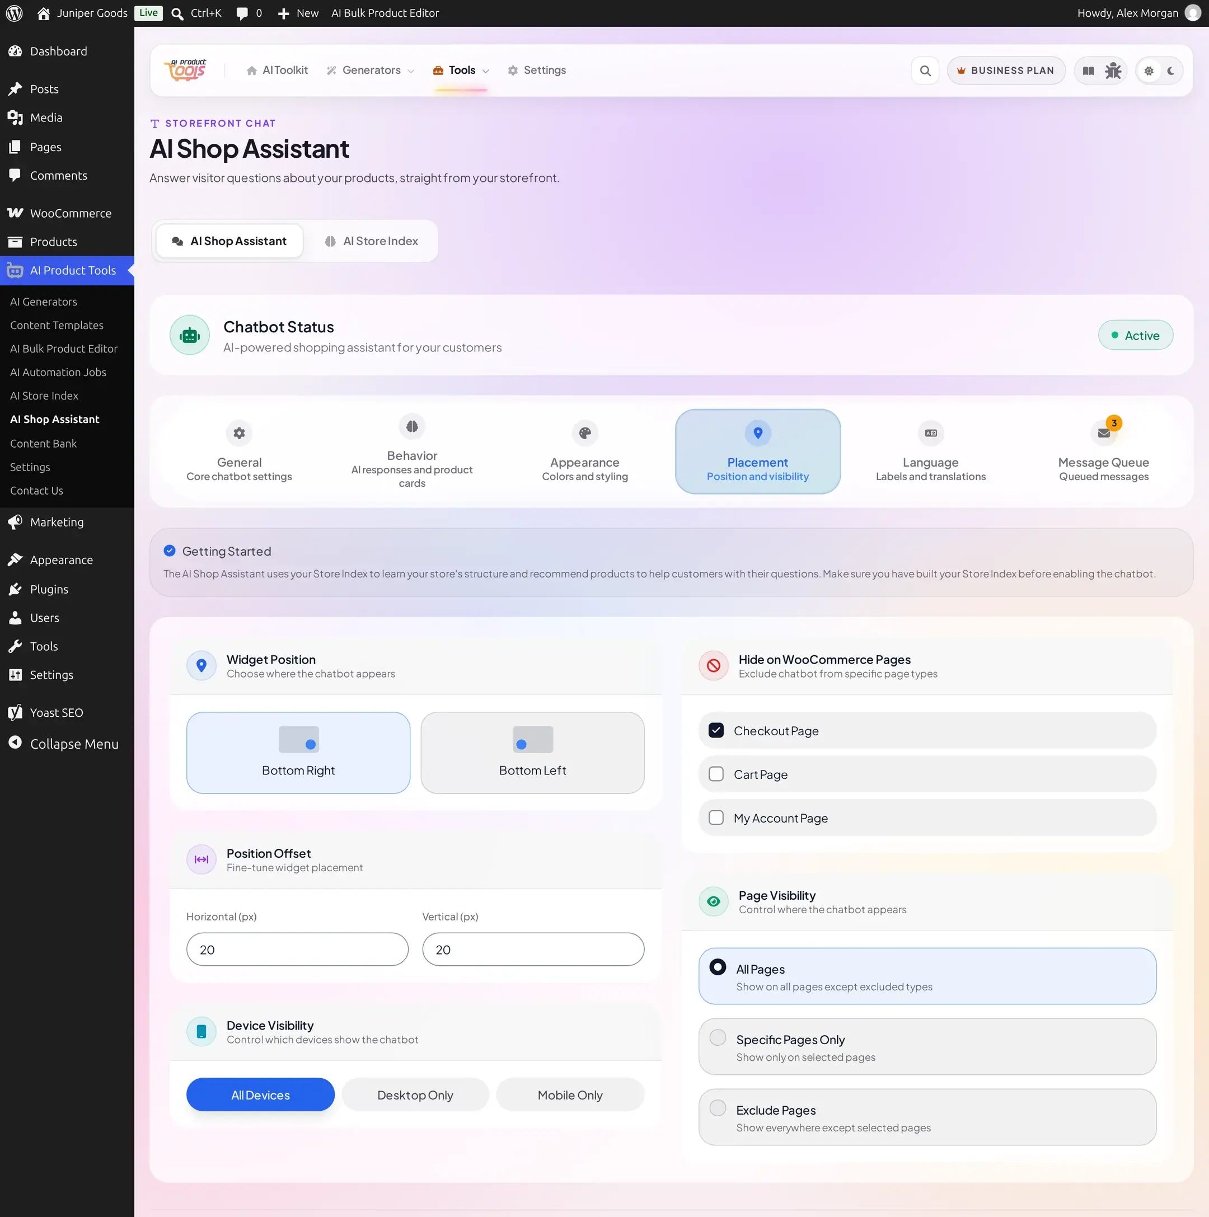The width and height of the screenshot is (1209, 1217).
Task: Expand the Generators dropdown menu
Action: 371,71
